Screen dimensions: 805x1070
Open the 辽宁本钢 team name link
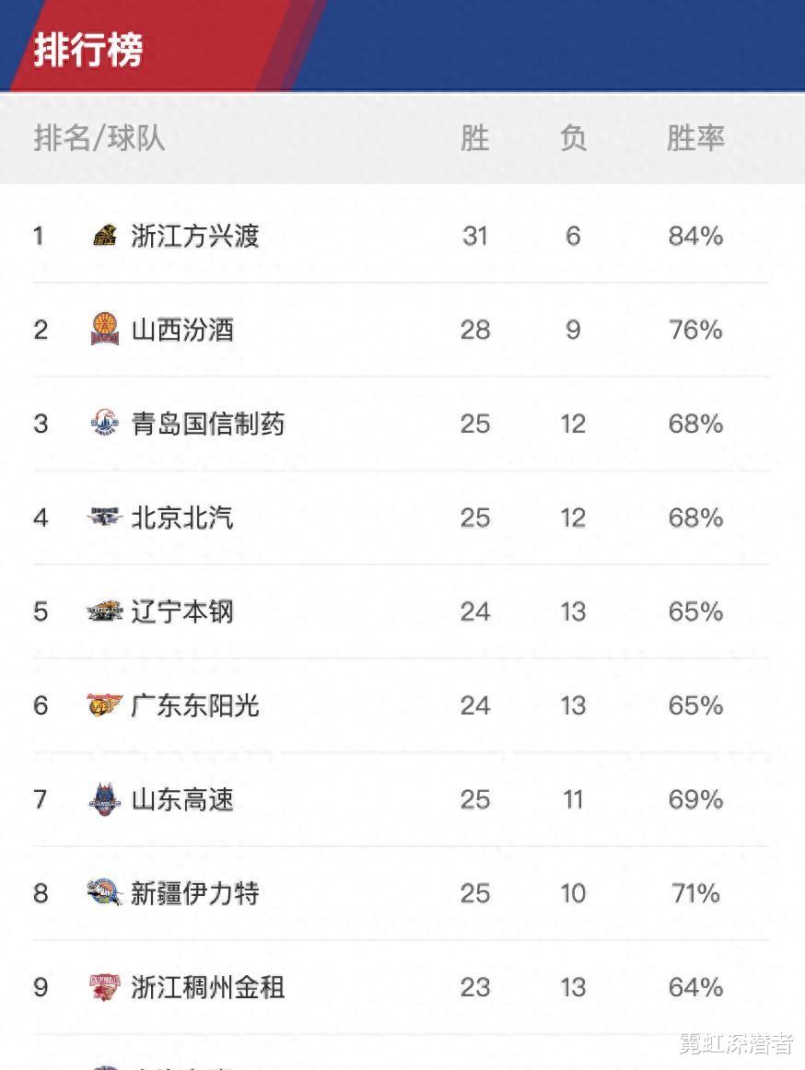(182, 611)
